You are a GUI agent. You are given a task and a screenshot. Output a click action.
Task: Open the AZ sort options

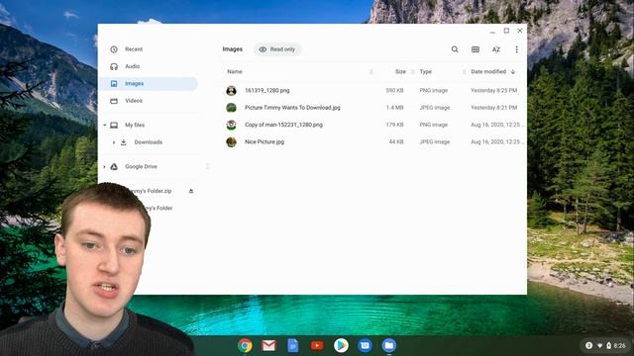pos(496,49)
